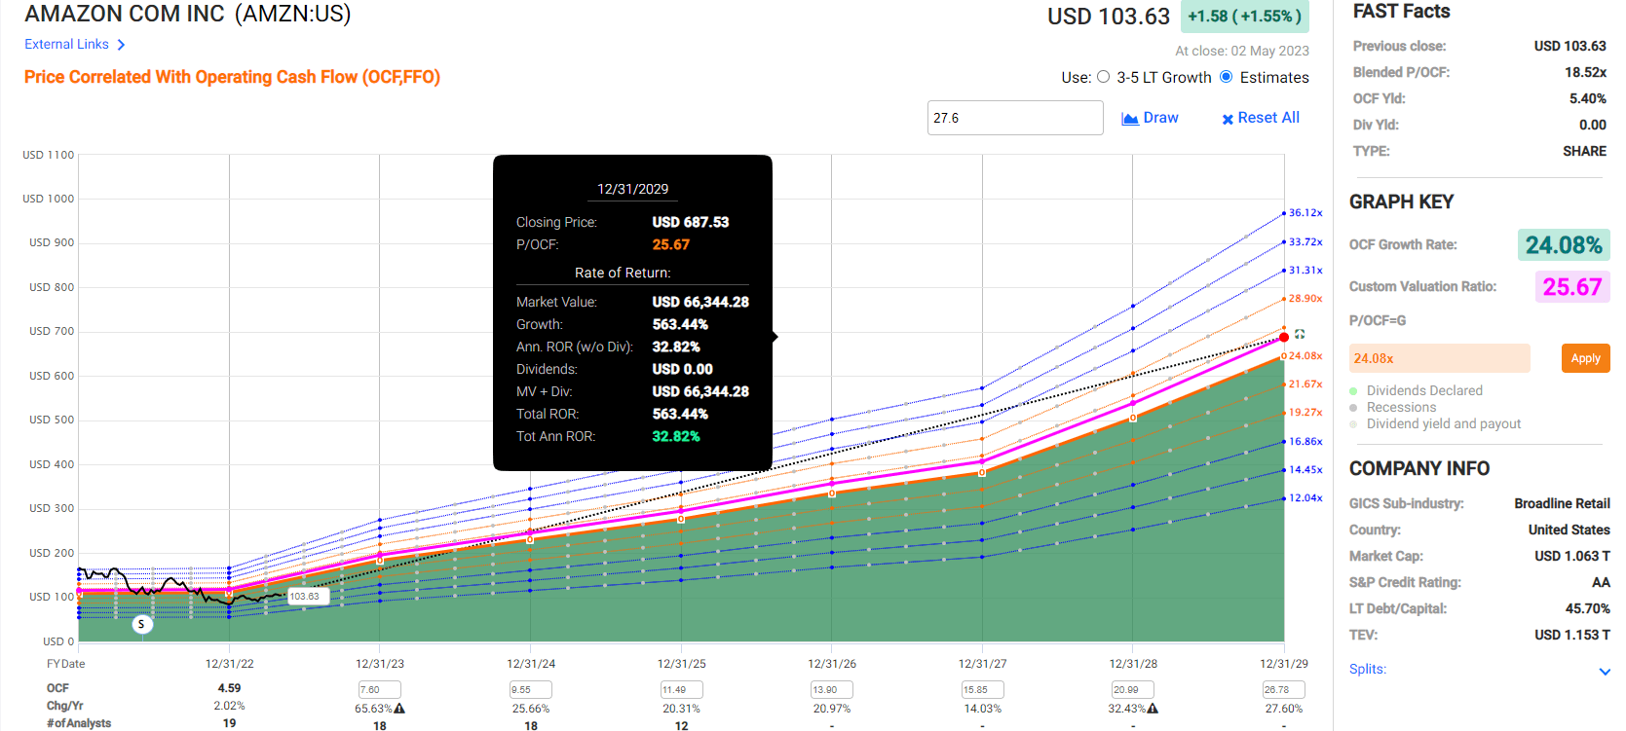
Task: Click the OCF value 4.59
Action: [x=229, y=688]
